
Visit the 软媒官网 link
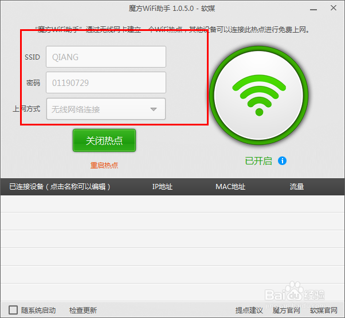coord(324,311)
